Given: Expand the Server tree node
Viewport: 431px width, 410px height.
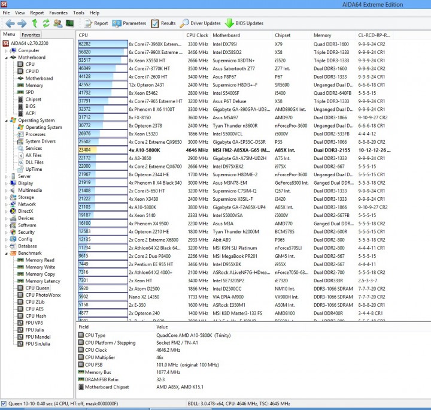Looking at the screenshot, I should 7,177.
